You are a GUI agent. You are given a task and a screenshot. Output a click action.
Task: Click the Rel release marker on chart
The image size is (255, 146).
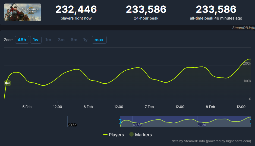[x=7, y=83]
